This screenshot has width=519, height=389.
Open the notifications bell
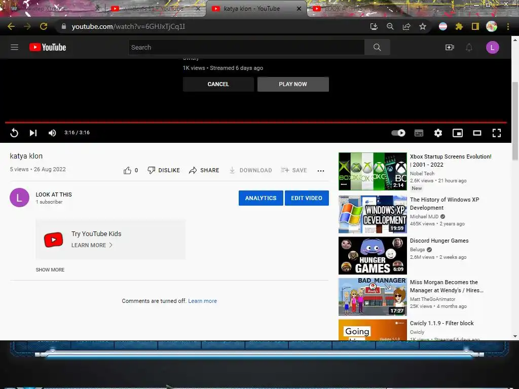pyautogui.click(x=469, y=48)
